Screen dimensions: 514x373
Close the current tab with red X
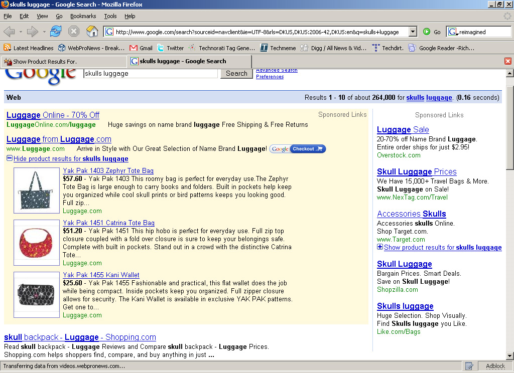point(507,61)
